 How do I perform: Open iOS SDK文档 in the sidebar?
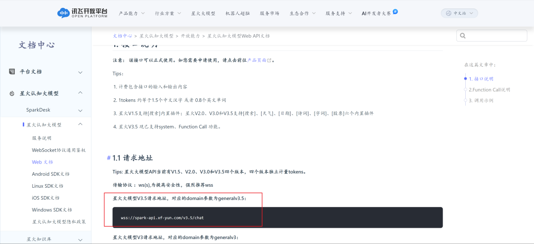(x=45, y=198)
